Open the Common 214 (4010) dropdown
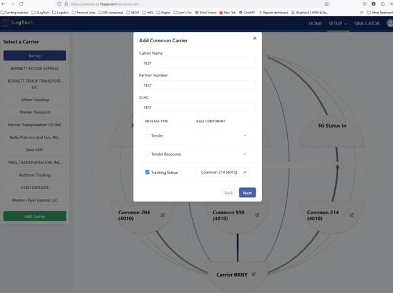 (x=223, y=172)
